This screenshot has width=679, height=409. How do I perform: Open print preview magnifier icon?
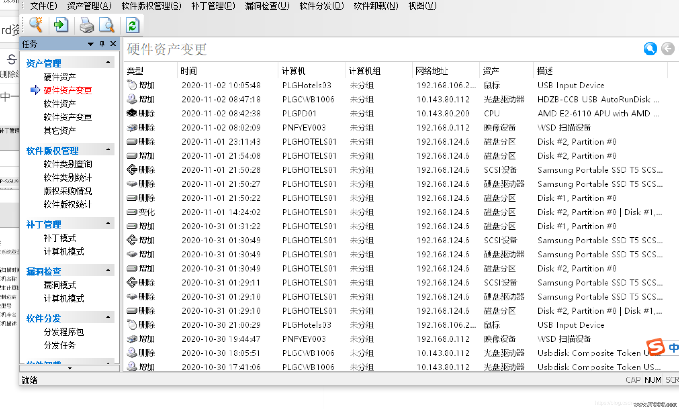[x=107, y=25]
